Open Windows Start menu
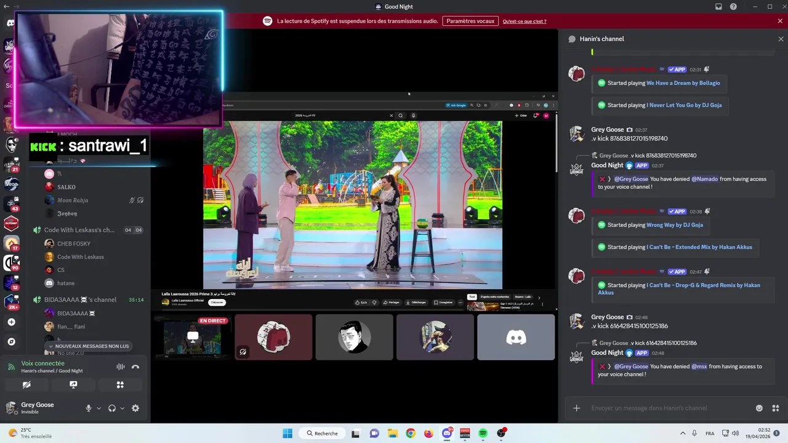 pyautogui.click(x=287, y=433)
